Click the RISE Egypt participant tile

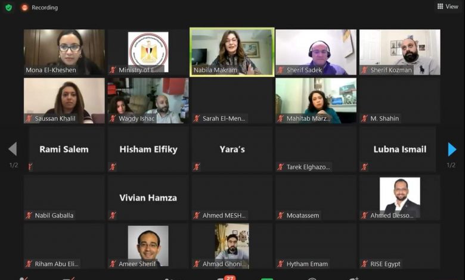point(400,246)
